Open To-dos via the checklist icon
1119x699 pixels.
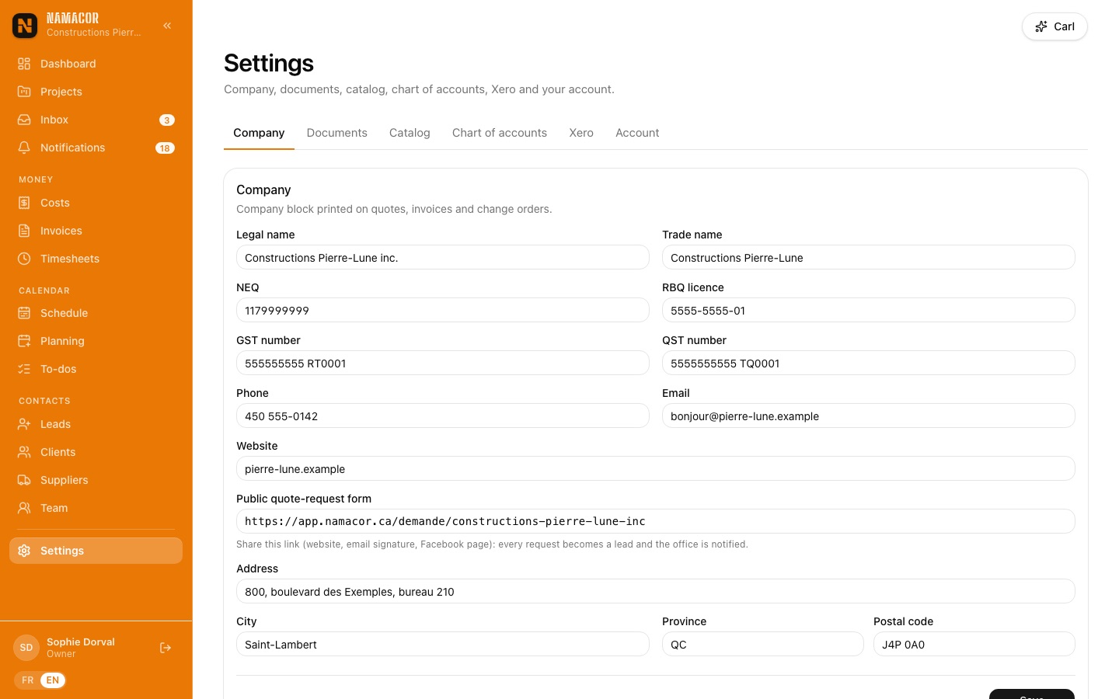[x=24, y=369]
